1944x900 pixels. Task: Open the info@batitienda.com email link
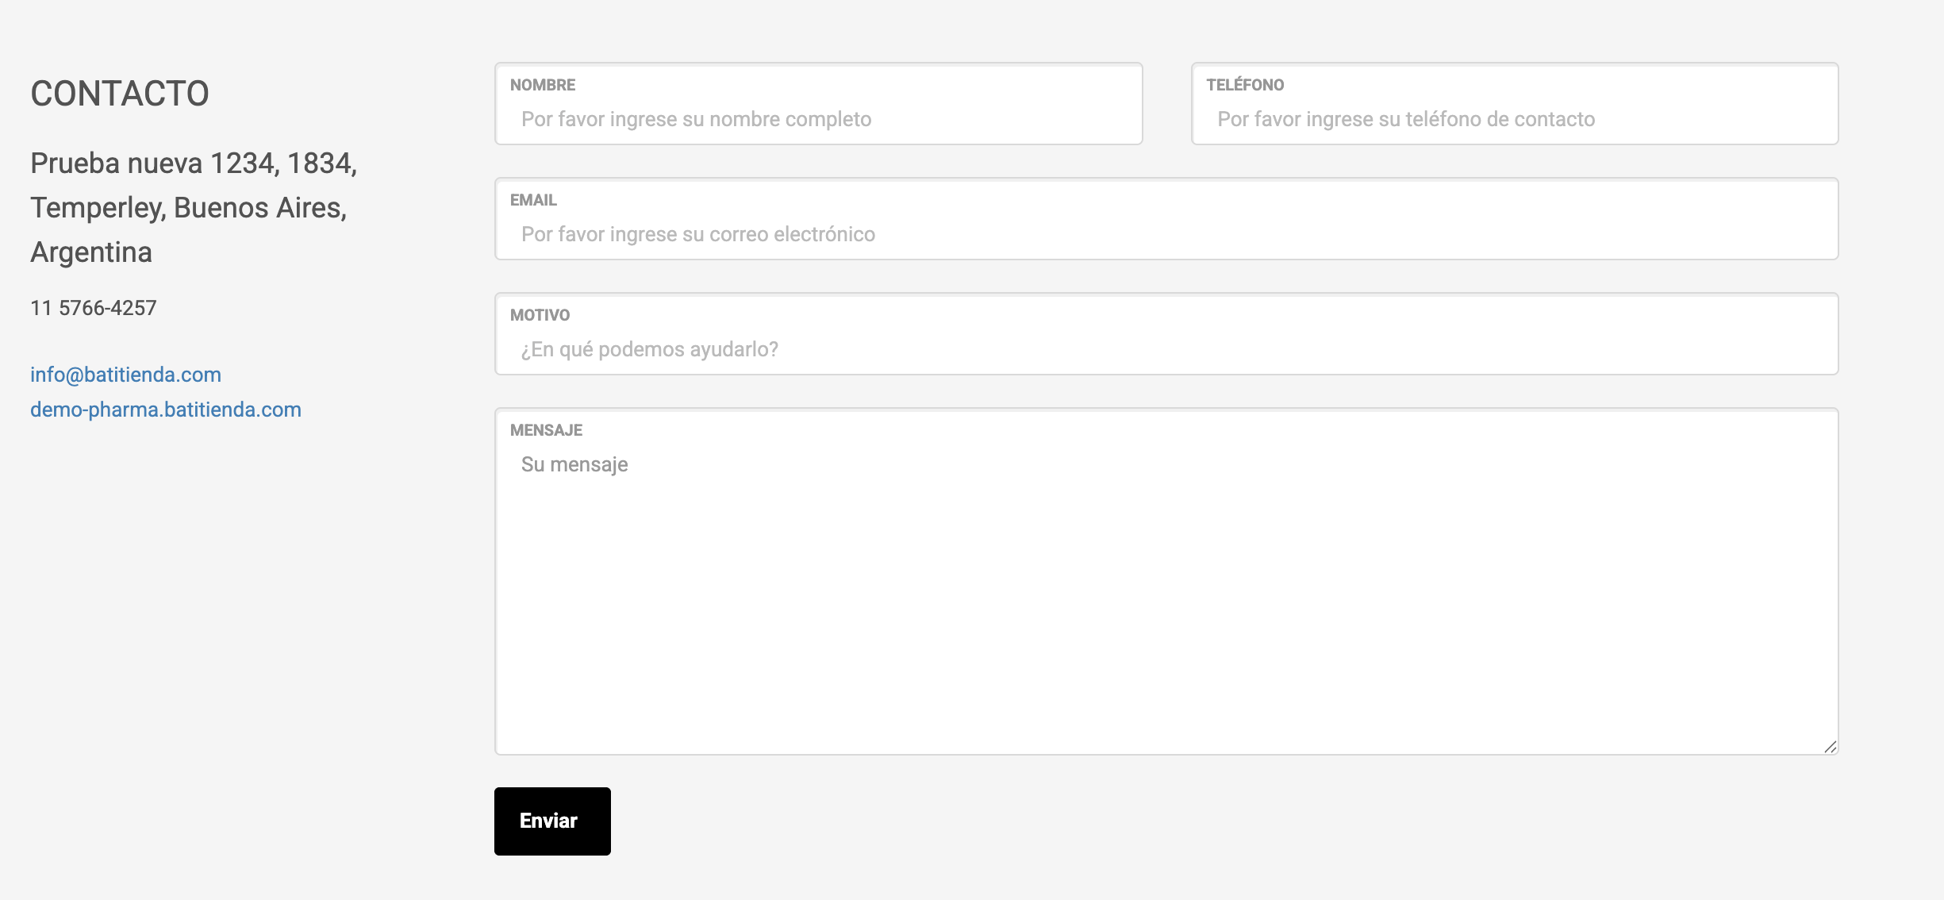125,375
